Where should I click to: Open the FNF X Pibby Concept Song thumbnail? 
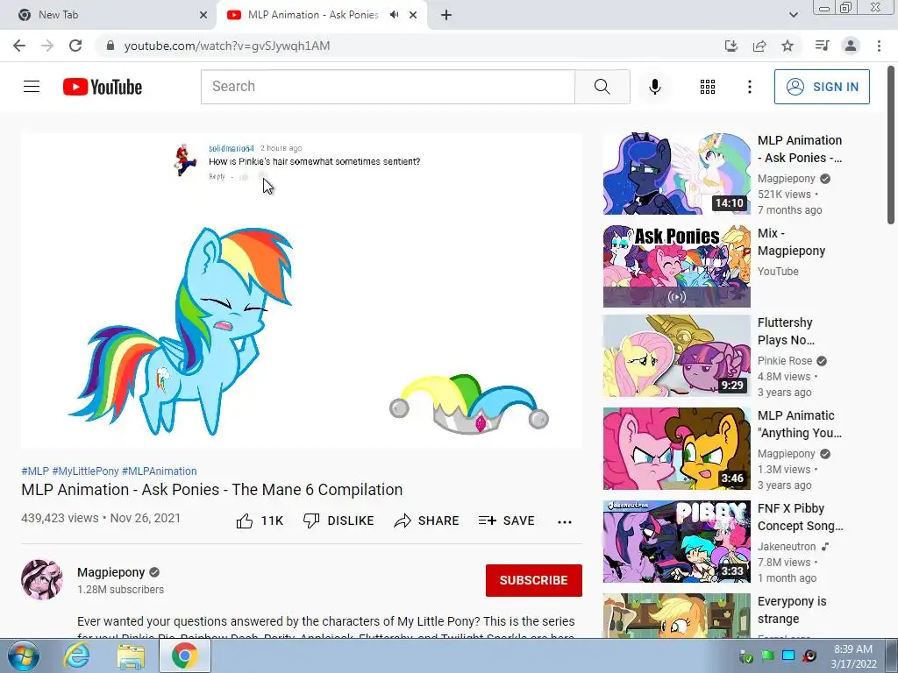click(x=676, y=542)
